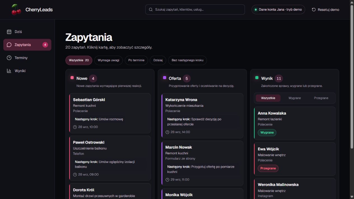
Task: Open Wyniki via its bar chart icon
Action: click(9, 71)
